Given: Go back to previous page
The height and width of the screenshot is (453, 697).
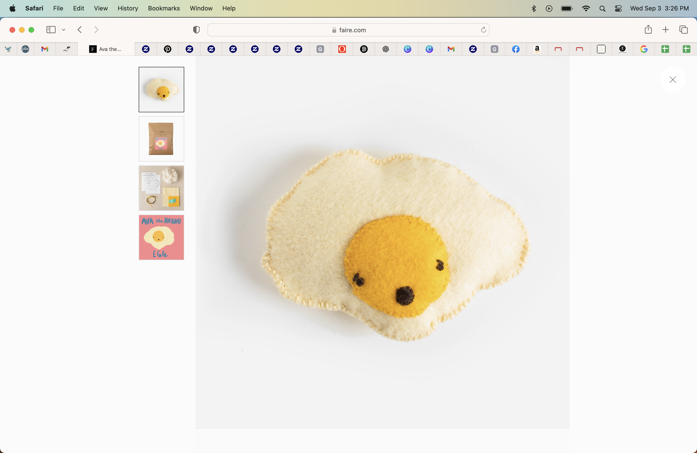Looking at the screenshot, I should pyautogui.click(x=80, y=30).
